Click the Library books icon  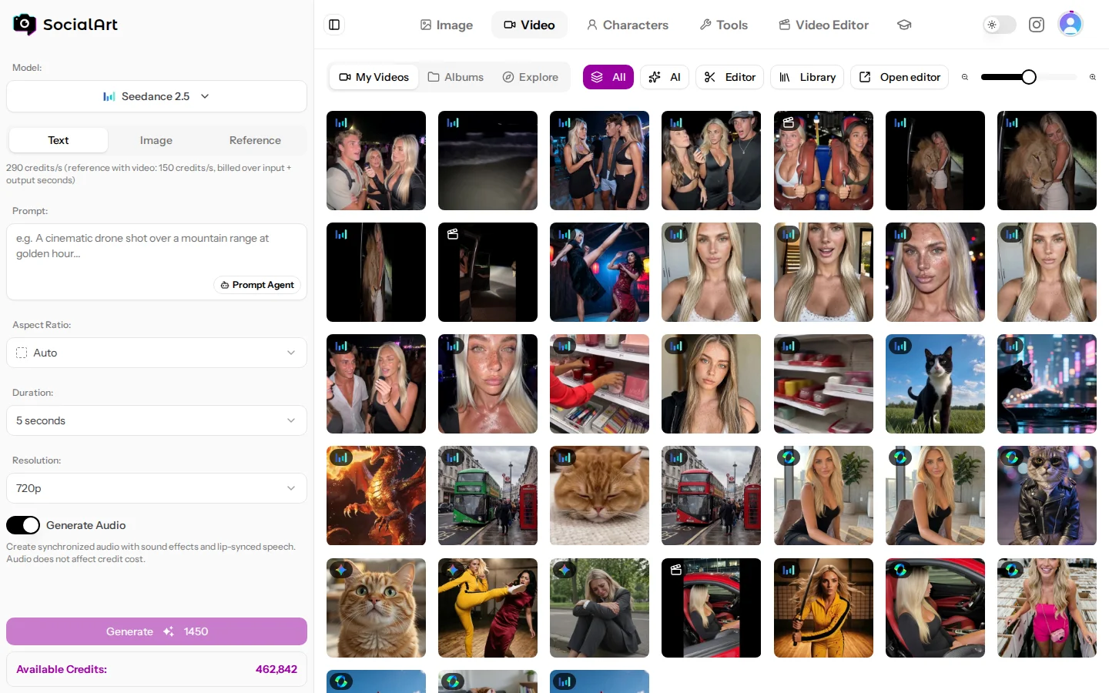point(785,77)
